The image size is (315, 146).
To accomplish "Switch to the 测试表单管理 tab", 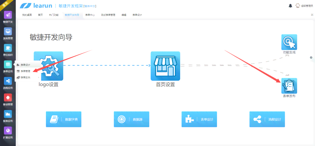I will coord(108,15).
